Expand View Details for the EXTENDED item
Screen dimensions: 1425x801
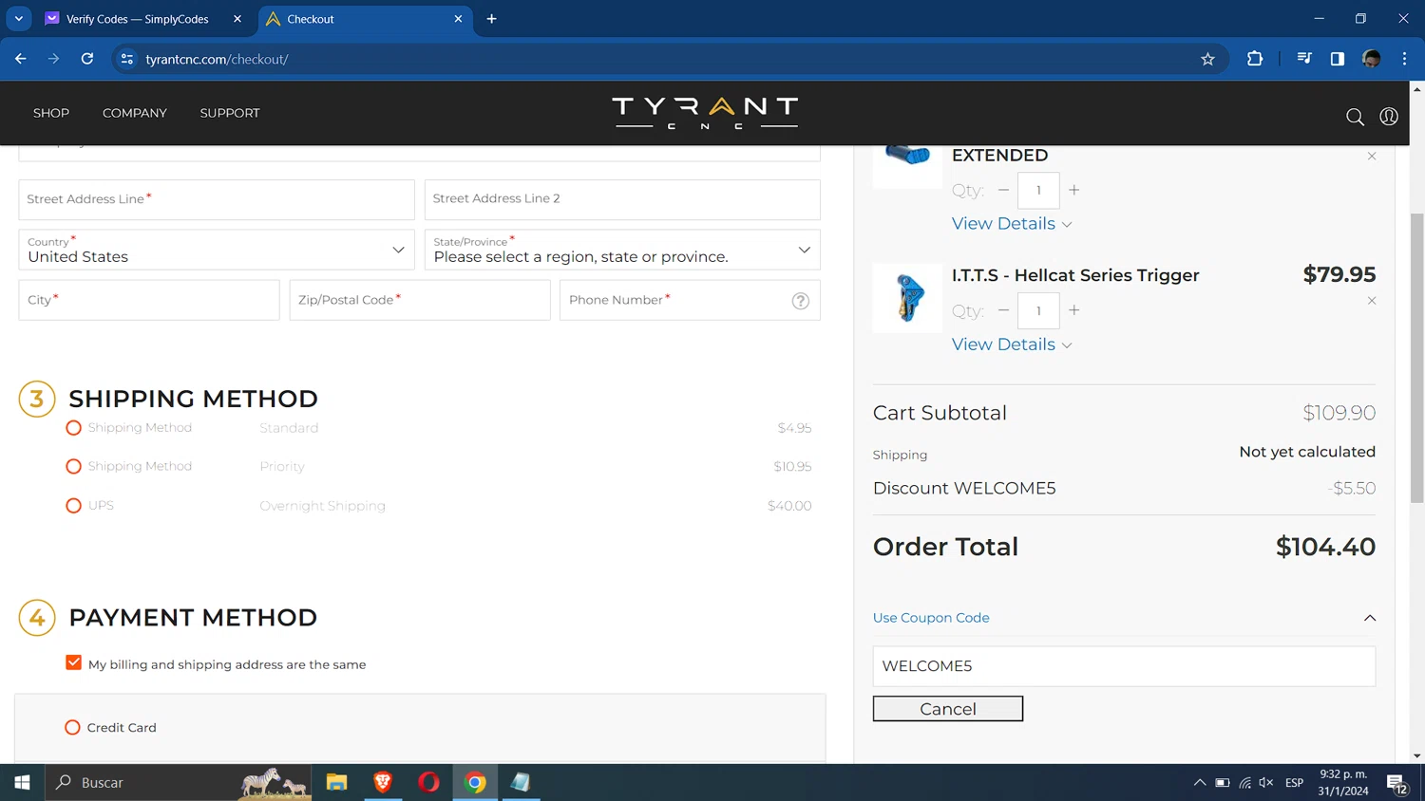tap(1012, 224)
